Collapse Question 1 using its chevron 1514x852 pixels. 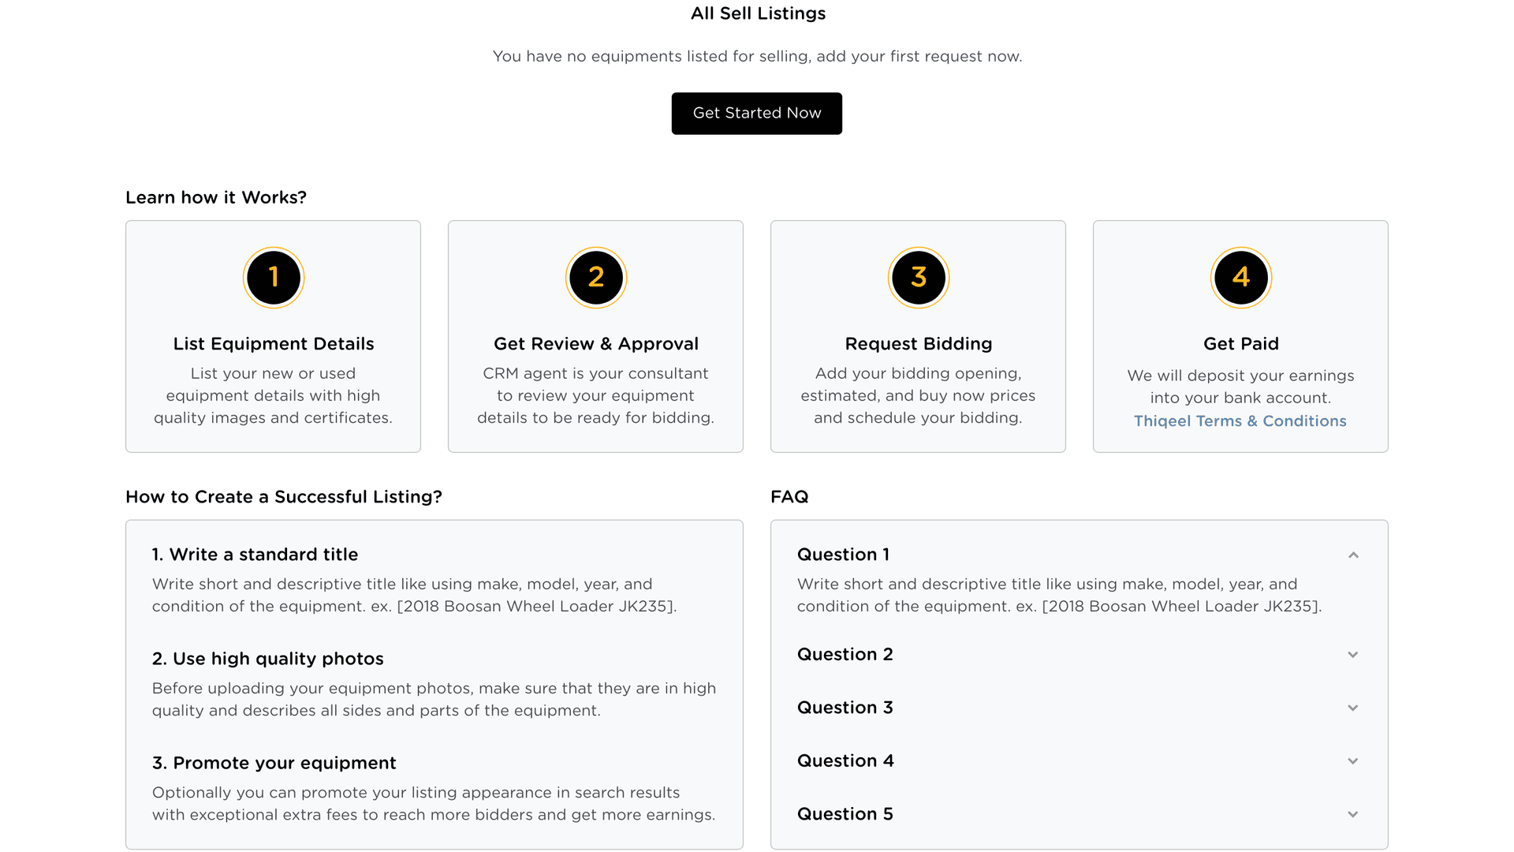1353,555
